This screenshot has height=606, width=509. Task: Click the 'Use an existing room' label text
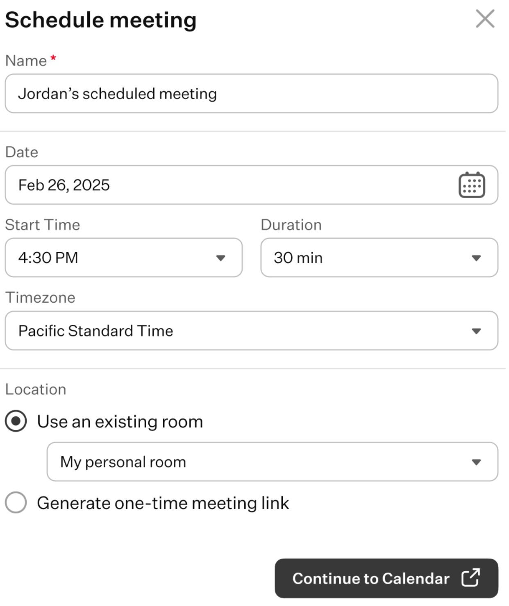pyautogui.click(x=120, y=421)
